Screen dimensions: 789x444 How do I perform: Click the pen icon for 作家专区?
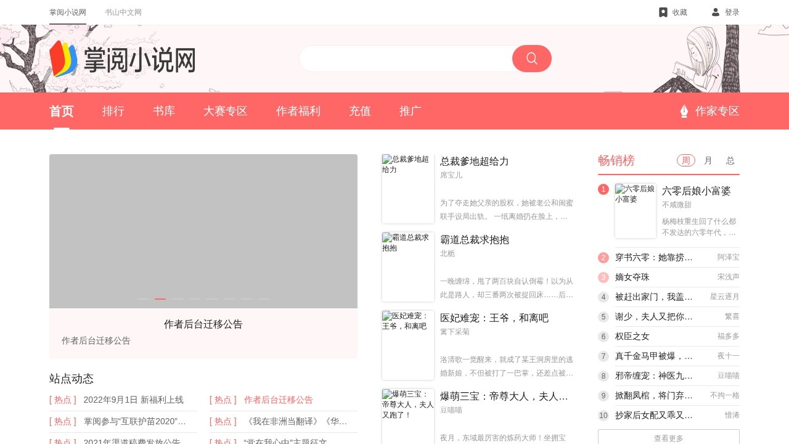click(684, 111)
